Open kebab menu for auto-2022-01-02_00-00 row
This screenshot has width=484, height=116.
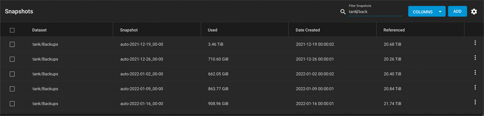[475, 72]
